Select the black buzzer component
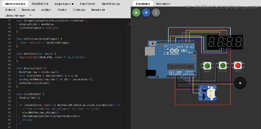Viewport: 261px width, 129px height. click(x=240, y=83)
